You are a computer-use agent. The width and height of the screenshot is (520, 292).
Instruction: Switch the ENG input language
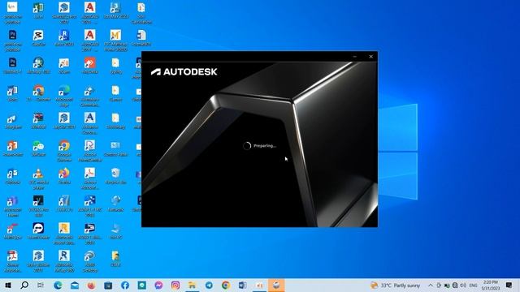pyautogui.click(x=473, y=285)
